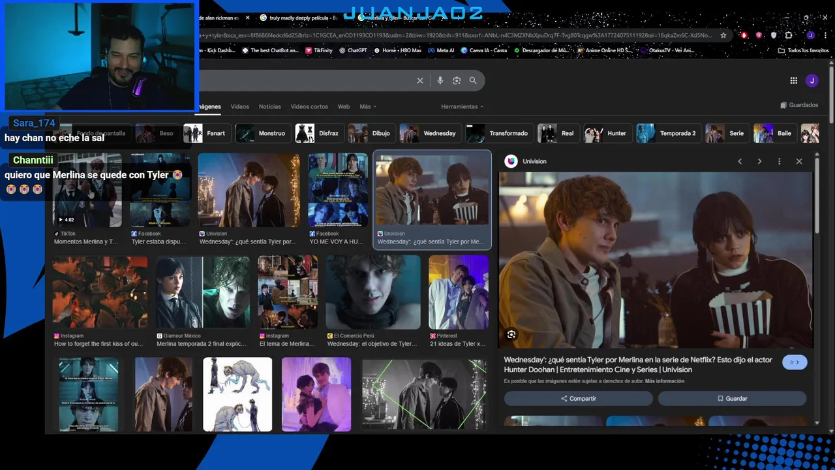Submit search using the magnifier icon

(x=473, y=80)
